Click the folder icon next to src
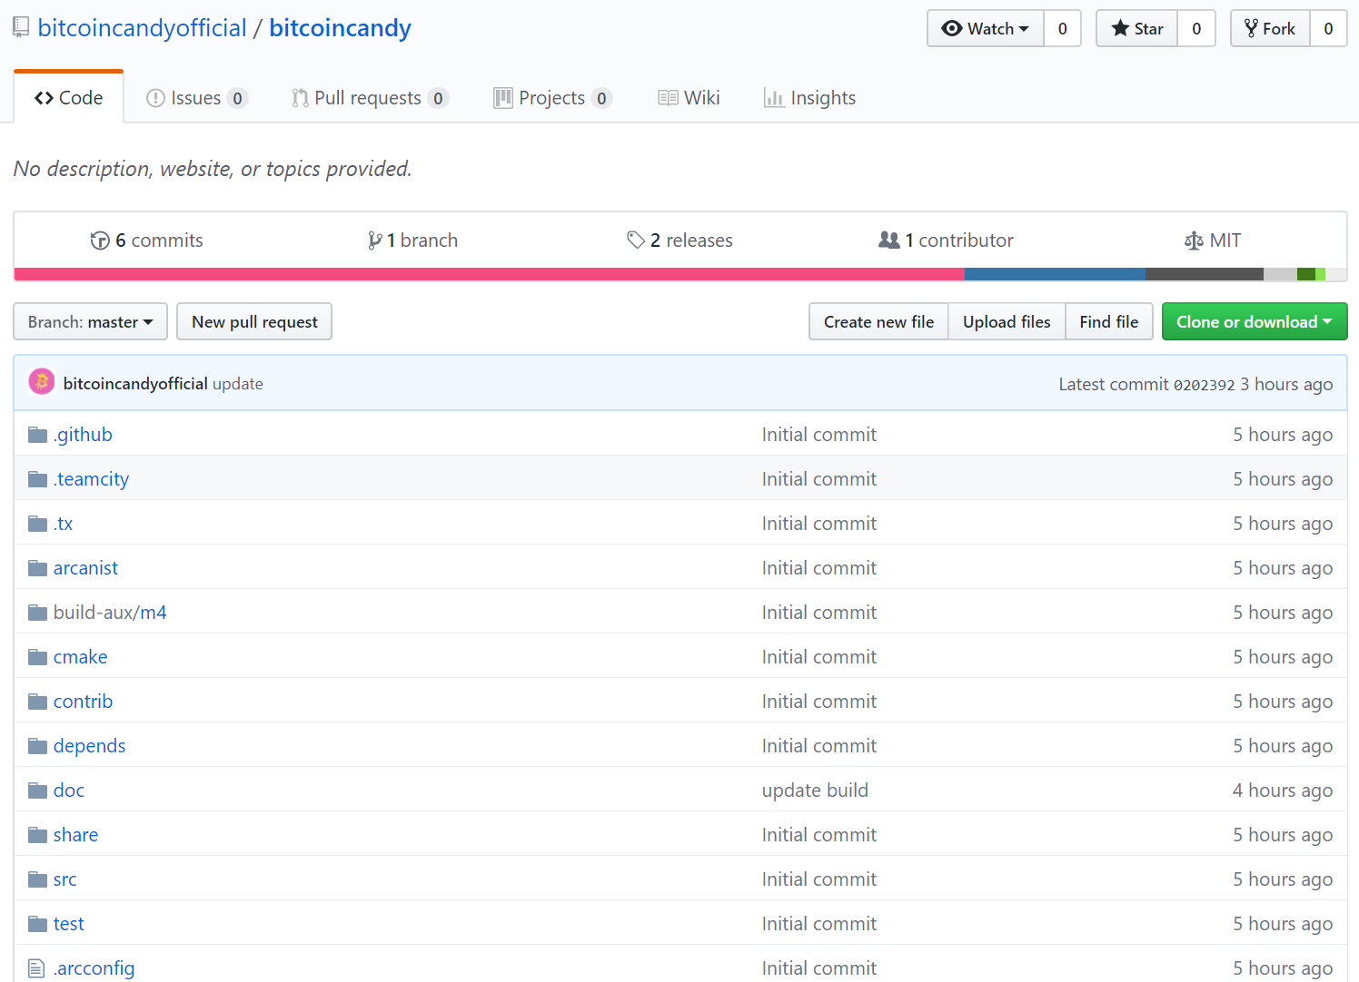1359x982 pixels. (x=37, y=879)
